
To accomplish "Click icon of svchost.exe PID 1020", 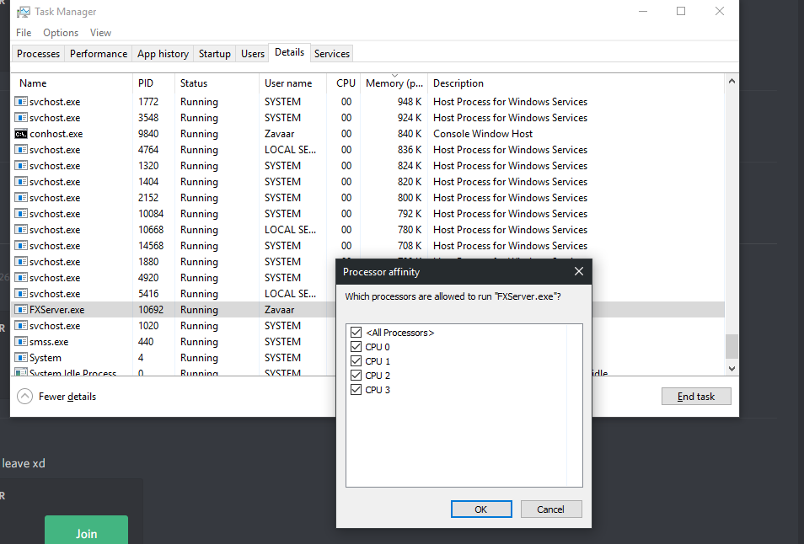I will tap(21, 326).
